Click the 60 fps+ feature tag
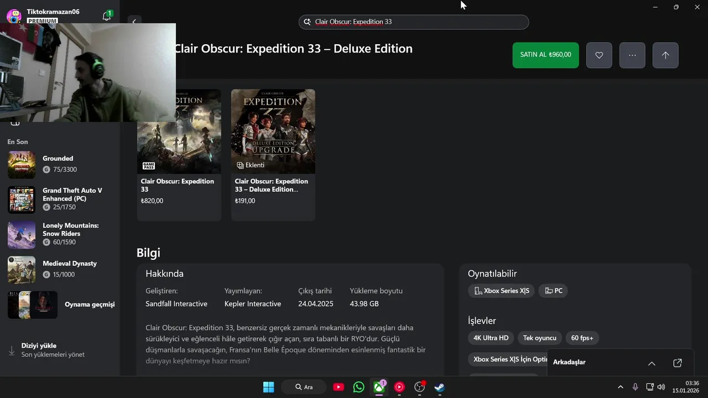The height and width of the screenshot is (398, 708). click(x=582, y=338)
